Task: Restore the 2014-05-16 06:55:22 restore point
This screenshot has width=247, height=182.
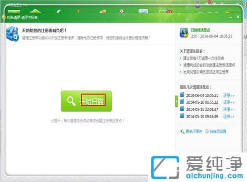Action: coord(229,102)
